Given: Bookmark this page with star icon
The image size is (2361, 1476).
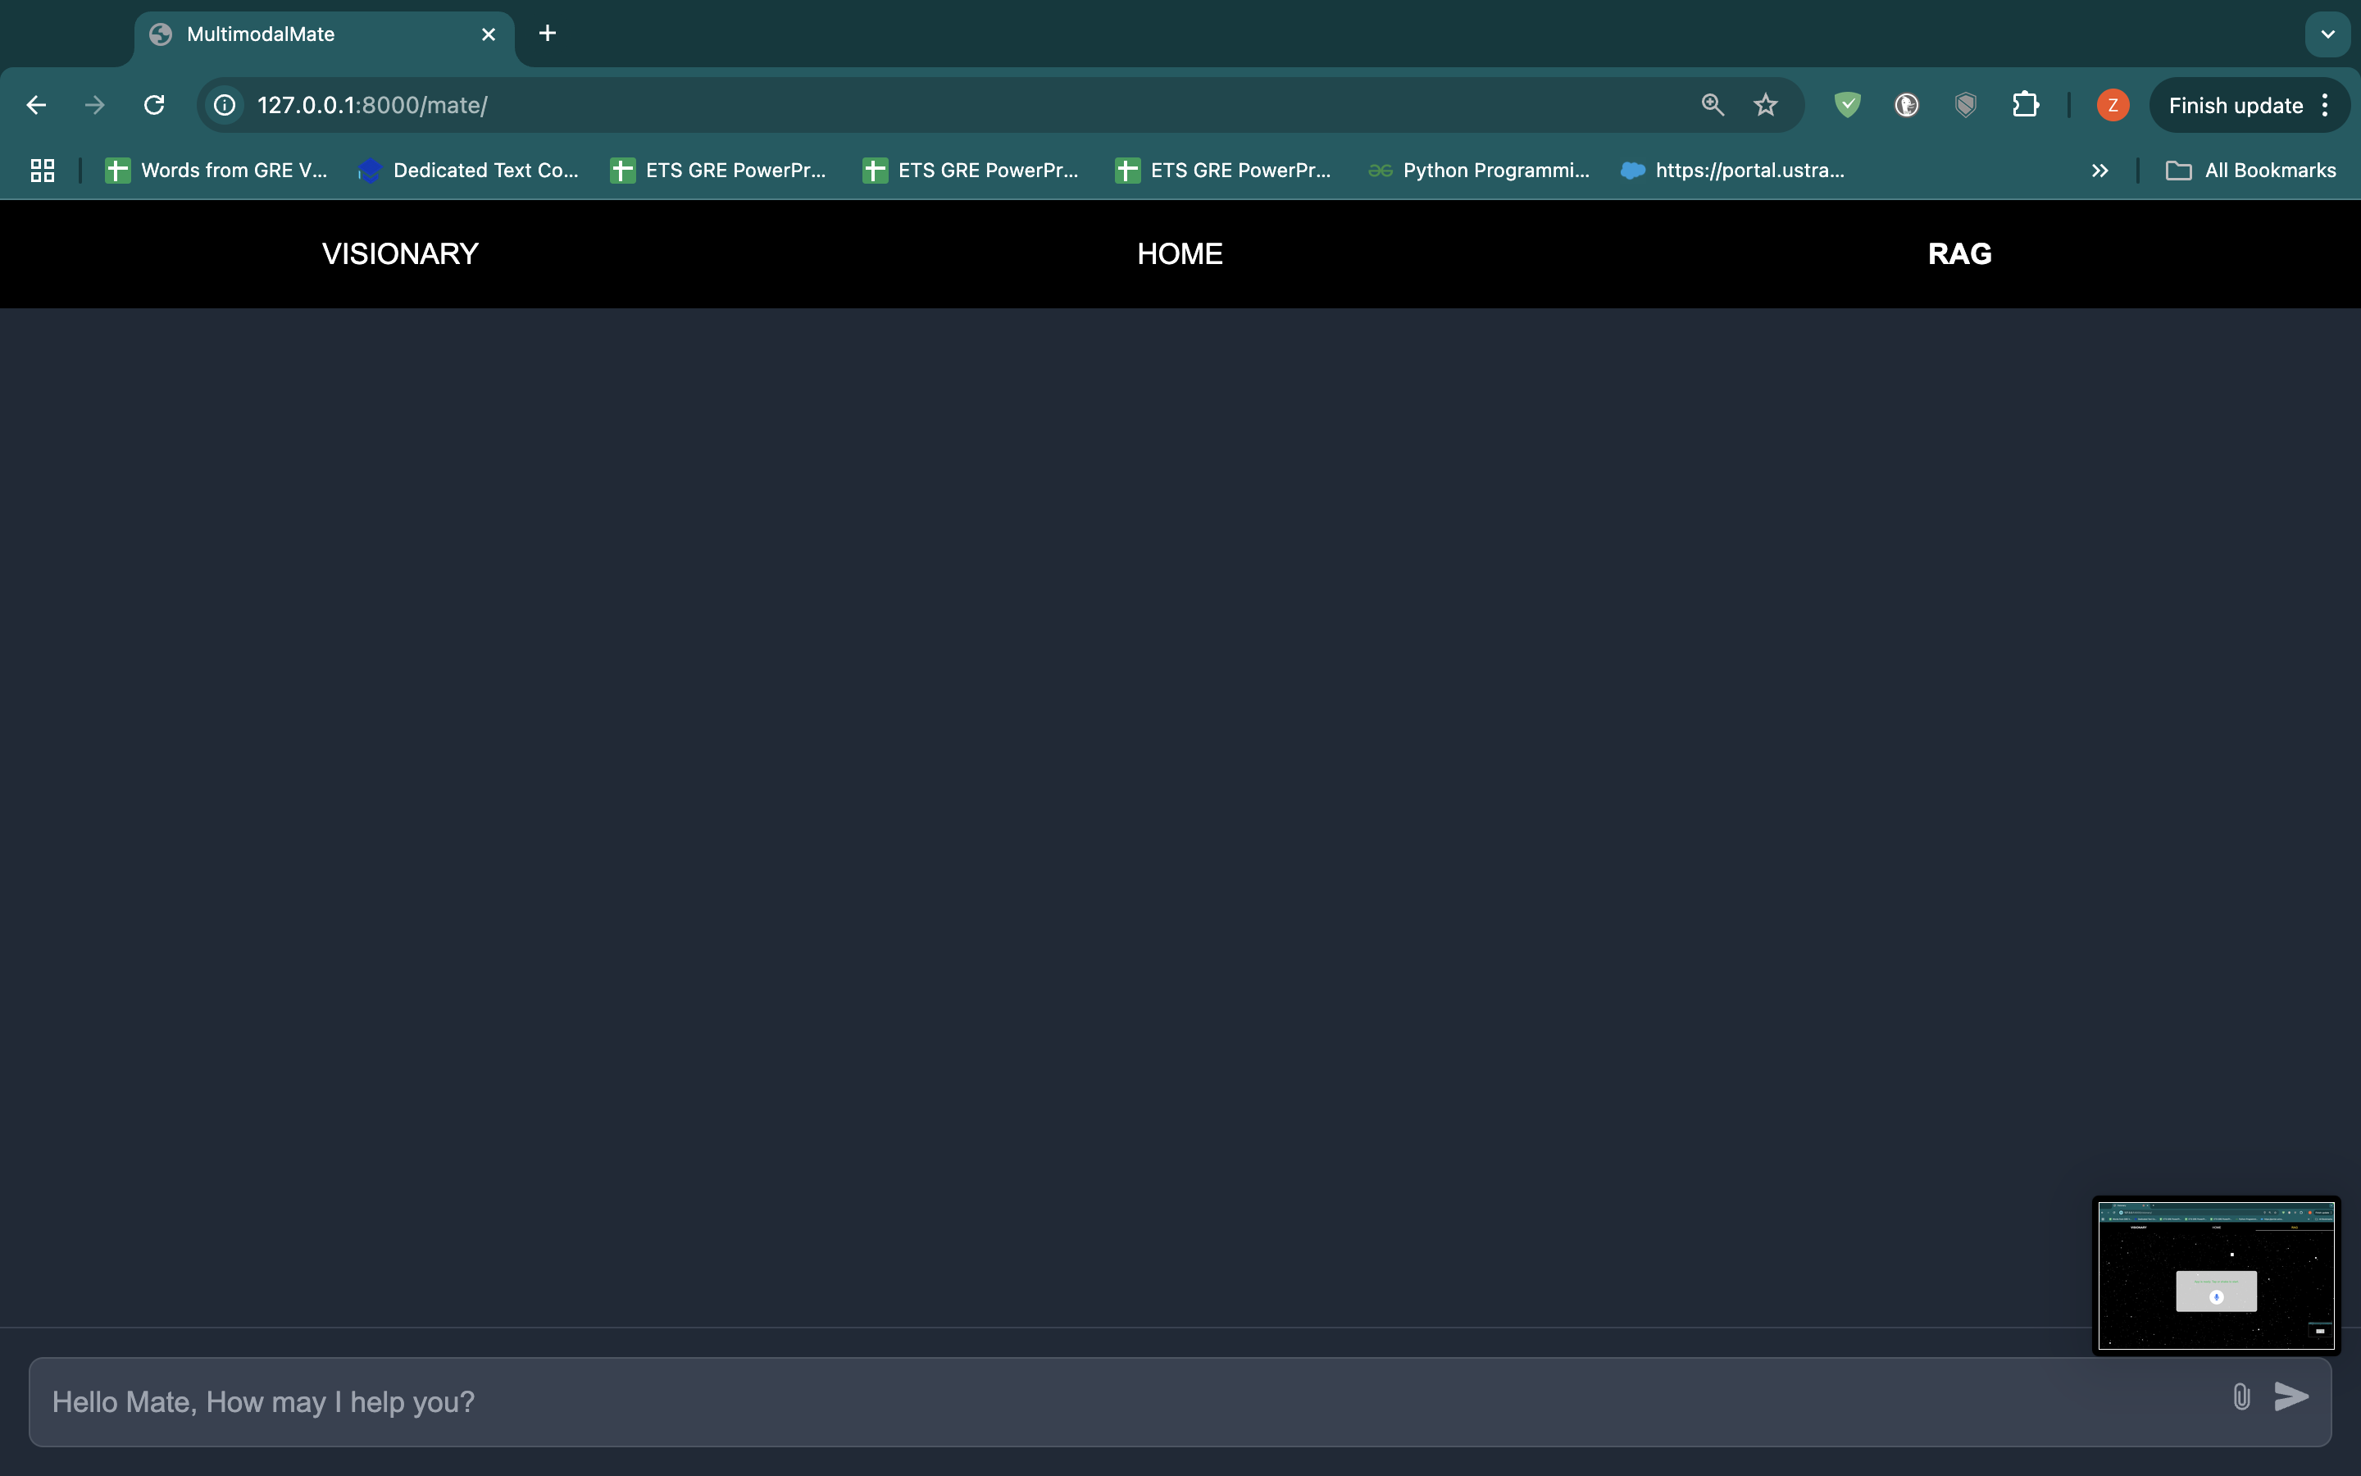Looking at the screenshot, I should coord(1765,106).
